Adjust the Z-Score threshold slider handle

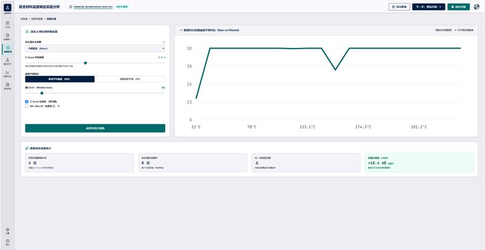coord(85,63)
